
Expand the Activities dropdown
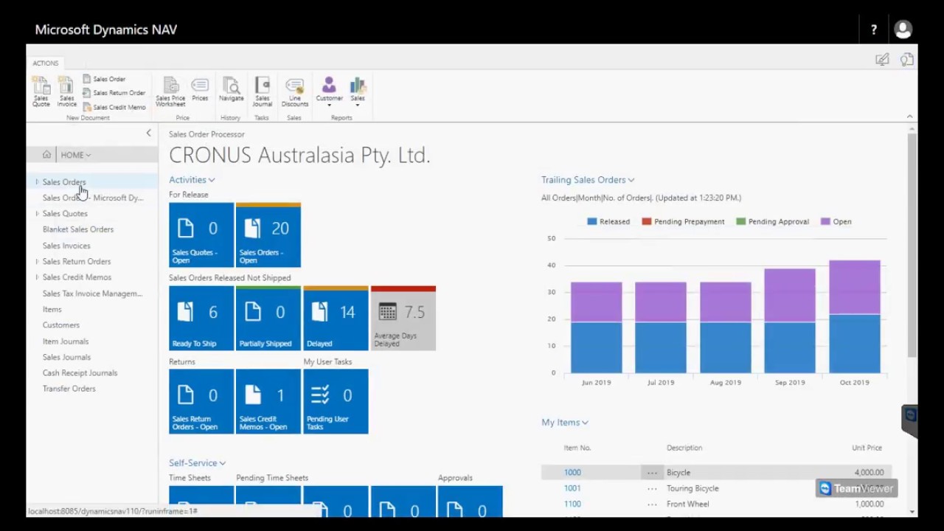(192, 180)
